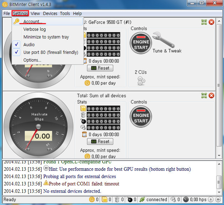Toggle Verbose log option
This screenshot has width=224, height=205.
[47, 29]
